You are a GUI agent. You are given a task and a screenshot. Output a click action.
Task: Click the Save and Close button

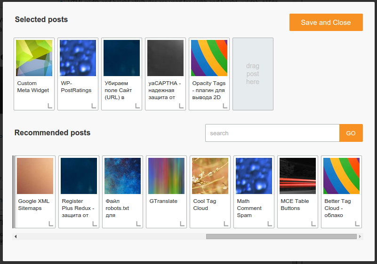(x=326, y=23)
